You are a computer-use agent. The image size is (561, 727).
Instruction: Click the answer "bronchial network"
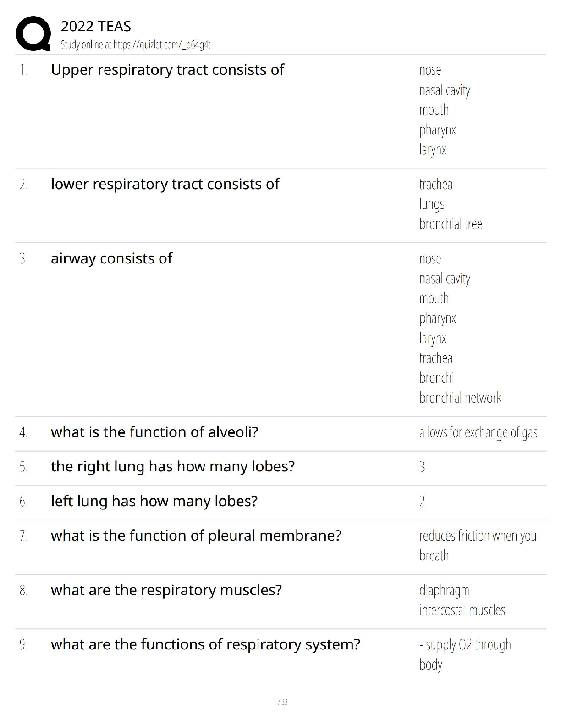[x=460, y=398]
